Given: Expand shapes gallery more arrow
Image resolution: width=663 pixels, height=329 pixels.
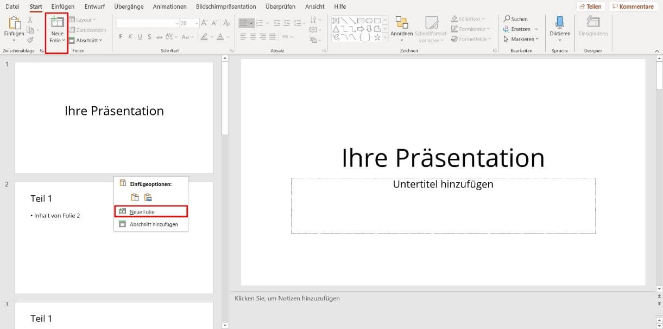Looking at the screenshot, I should coord(386,38).
